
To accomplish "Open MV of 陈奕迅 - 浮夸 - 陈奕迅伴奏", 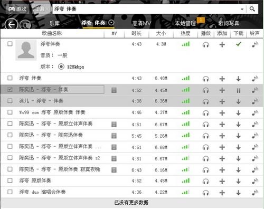I will click(114, 136).
